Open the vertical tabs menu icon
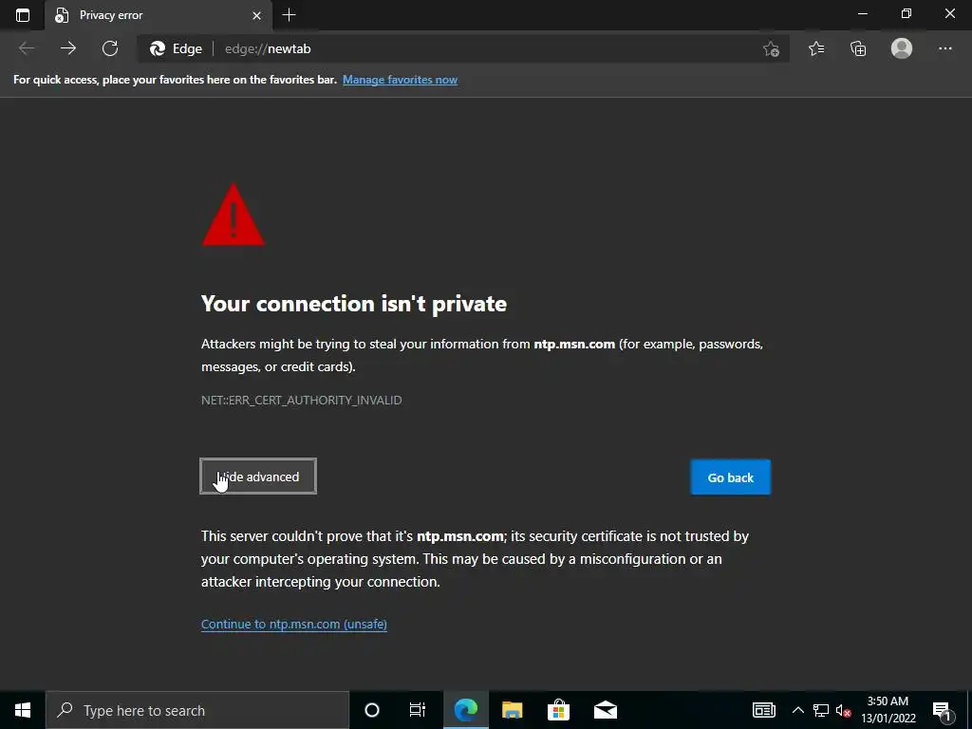 click(x=23, y=15)
